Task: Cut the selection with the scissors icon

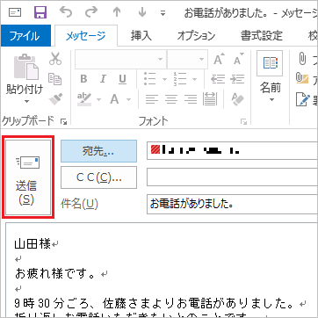Action: pos(55,59)
